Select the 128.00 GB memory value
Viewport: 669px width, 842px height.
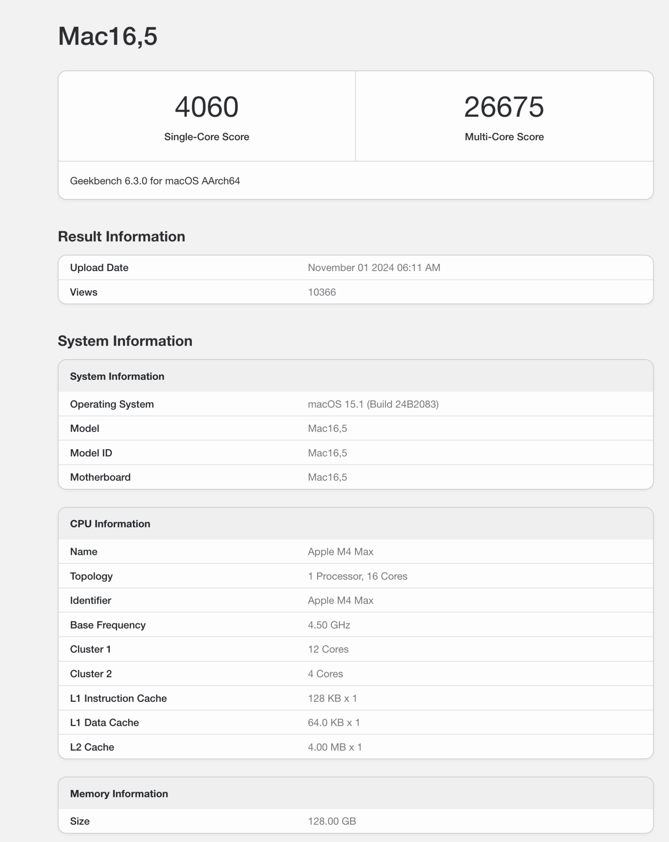tap(332, 821)
